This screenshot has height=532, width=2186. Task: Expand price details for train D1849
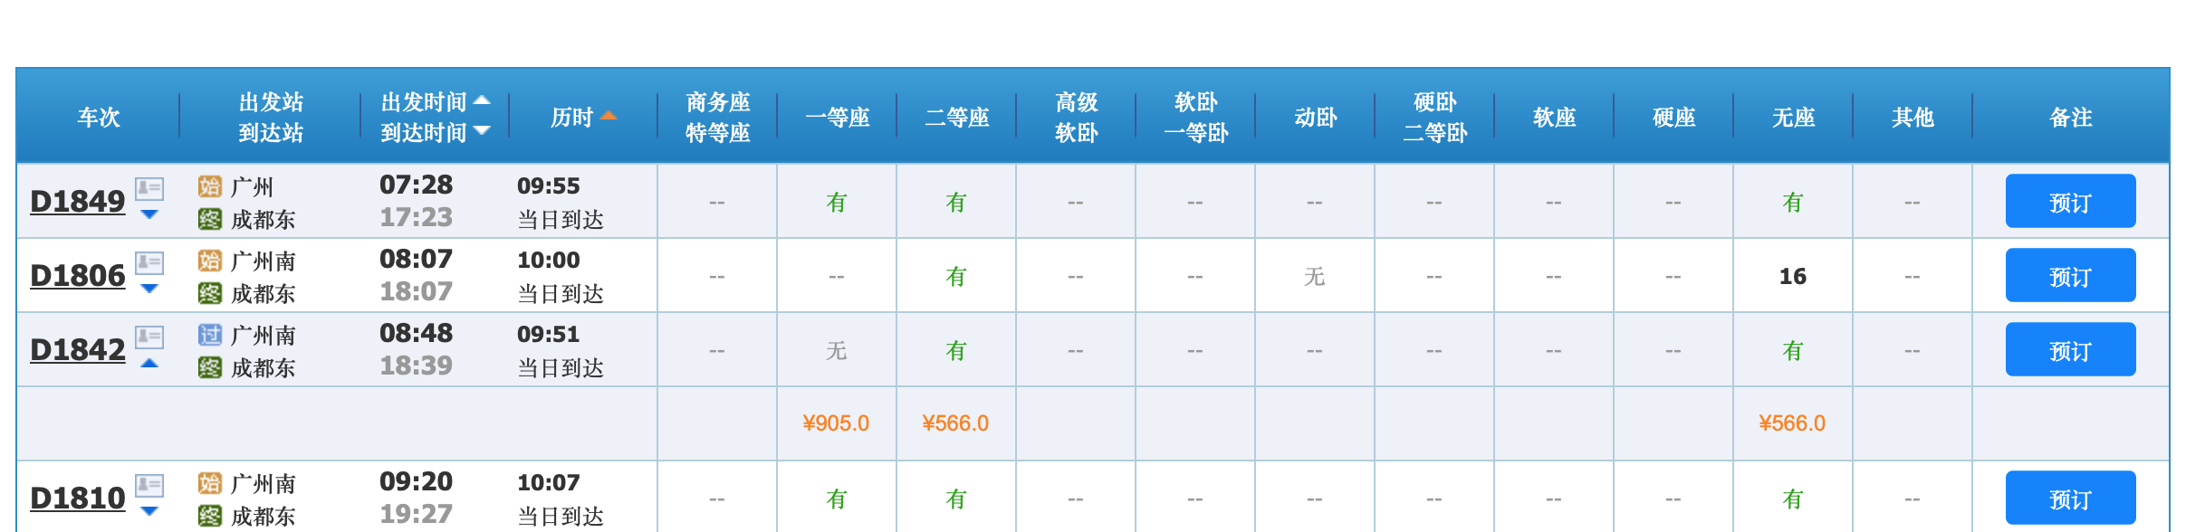[x=149, y=214]
